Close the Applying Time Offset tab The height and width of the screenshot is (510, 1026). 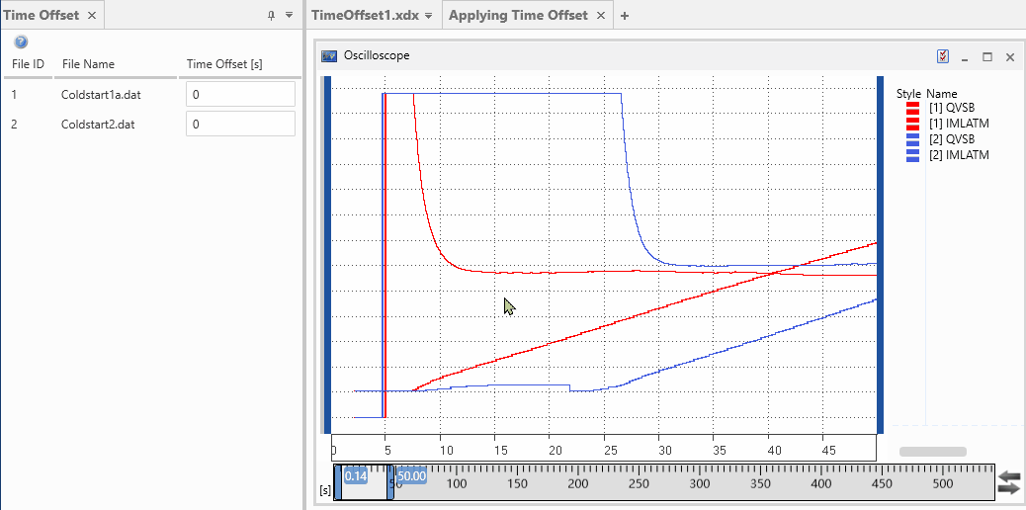click(602, 16)
